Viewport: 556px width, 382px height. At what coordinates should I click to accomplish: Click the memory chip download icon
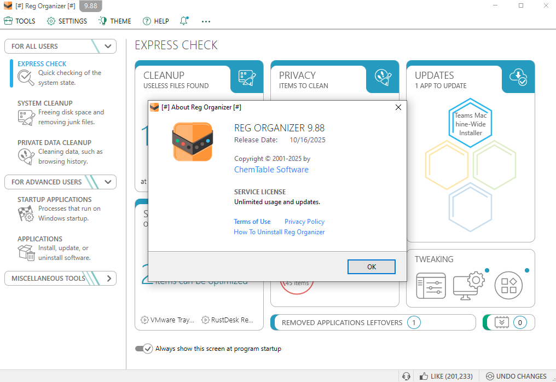point(501,322)
